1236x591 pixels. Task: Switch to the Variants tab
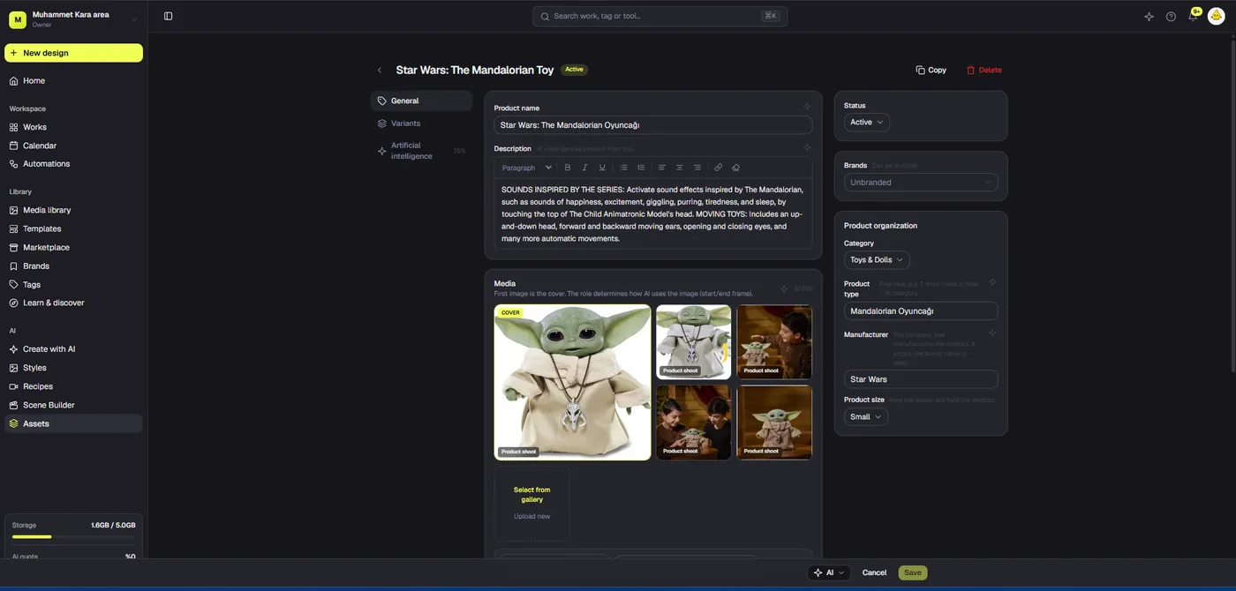[422, 123]
